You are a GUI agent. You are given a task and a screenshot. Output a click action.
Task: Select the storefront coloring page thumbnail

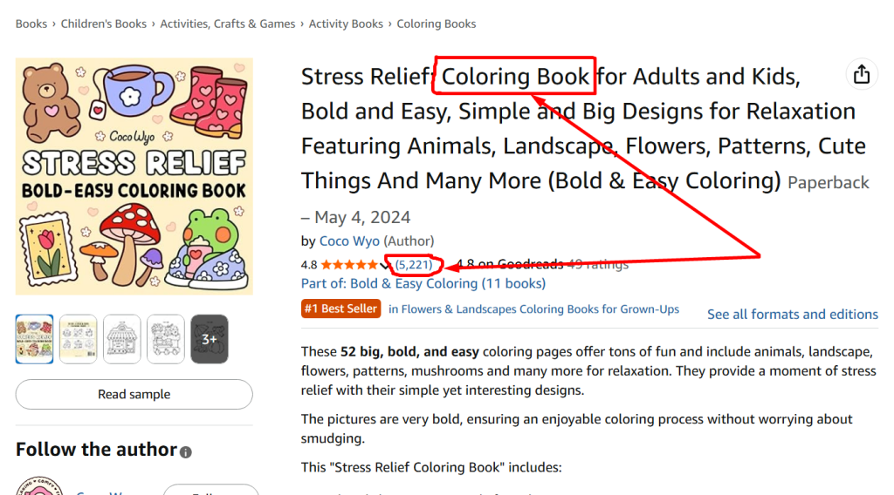(x=122, y=339)
